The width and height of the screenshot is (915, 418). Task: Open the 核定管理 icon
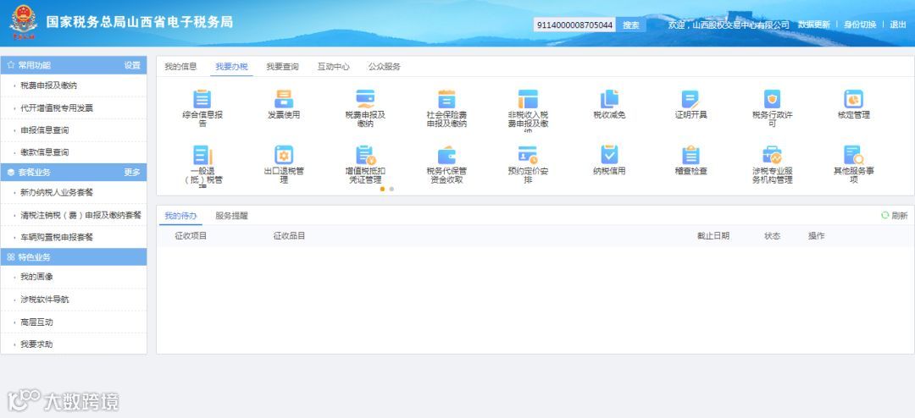pyautogui.click(x=853, y=98)
